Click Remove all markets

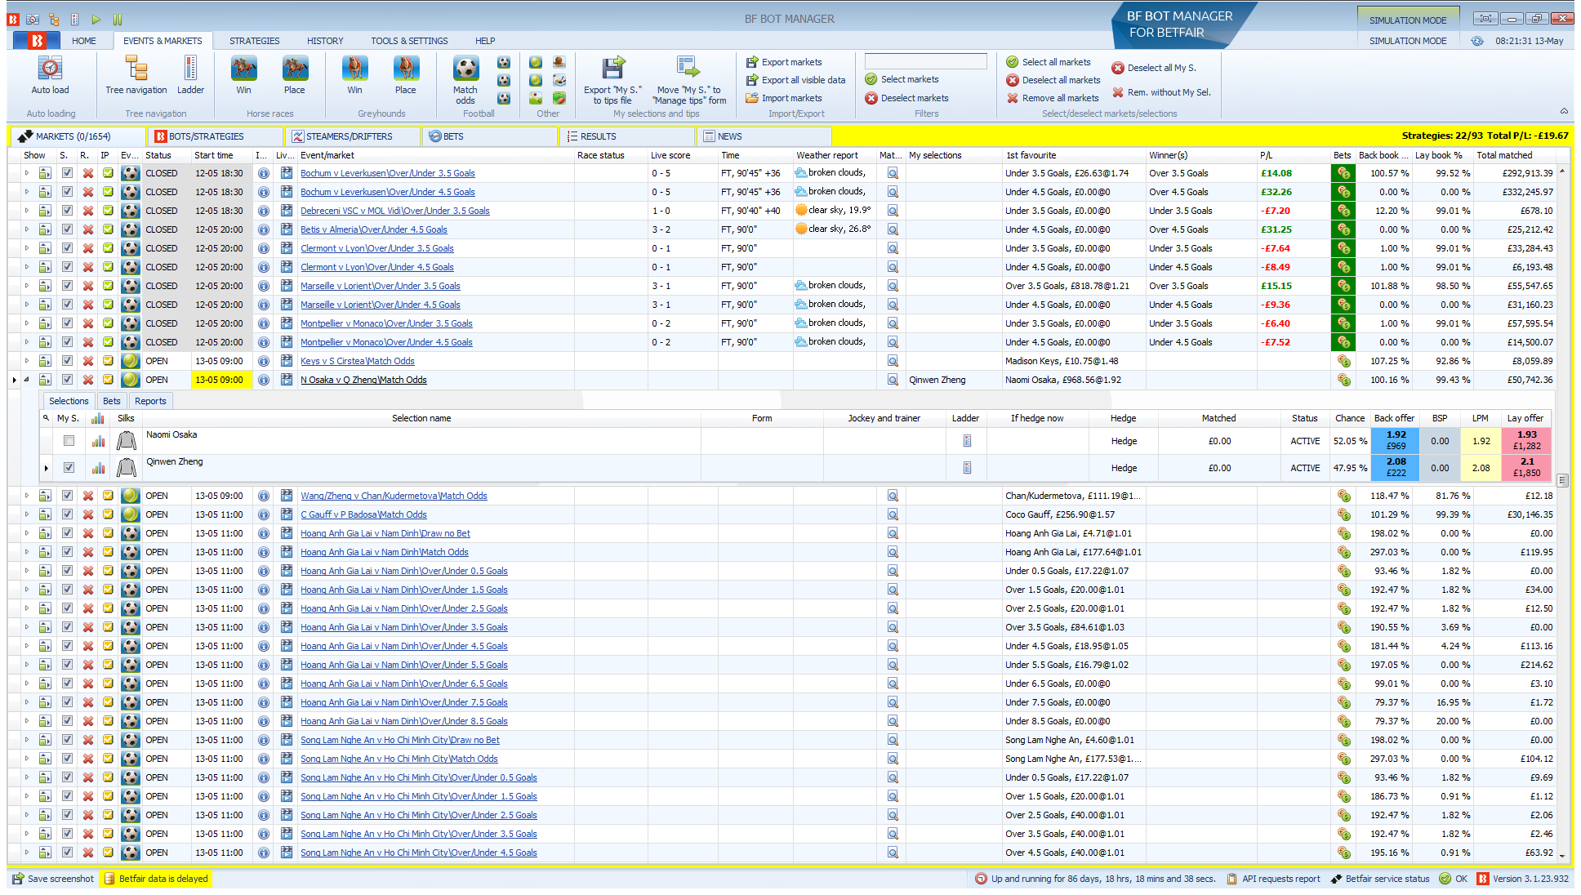(1052, 98)
